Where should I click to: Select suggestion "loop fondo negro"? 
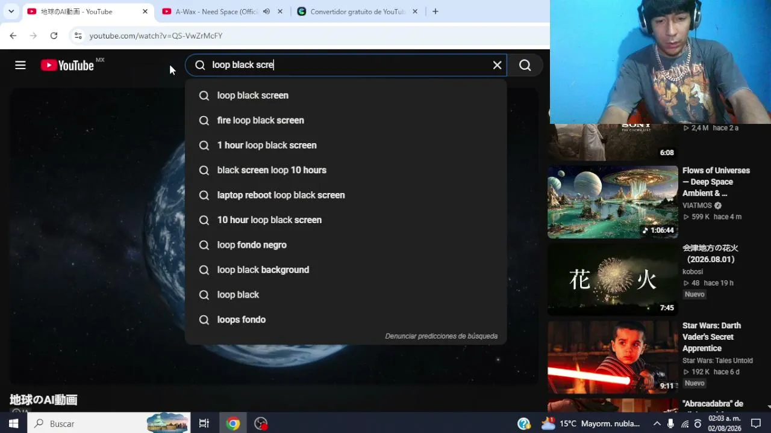click(346, 245)
